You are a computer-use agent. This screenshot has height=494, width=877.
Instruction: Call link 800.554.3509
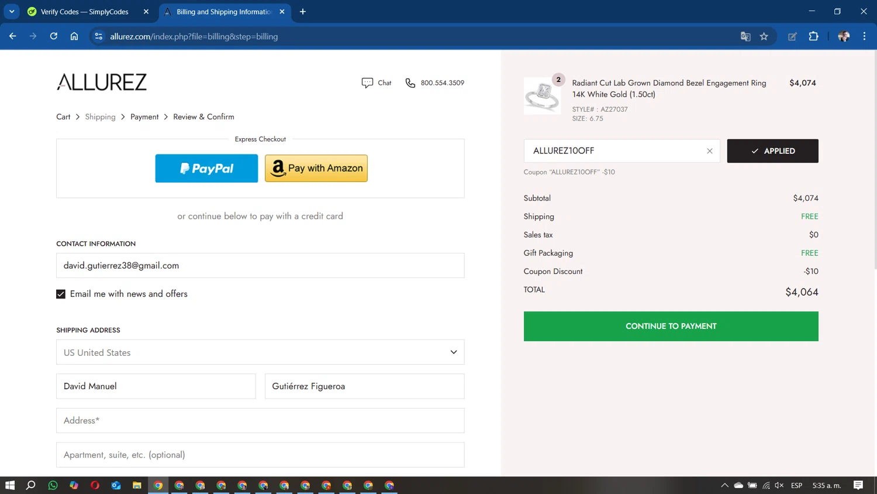442,83
